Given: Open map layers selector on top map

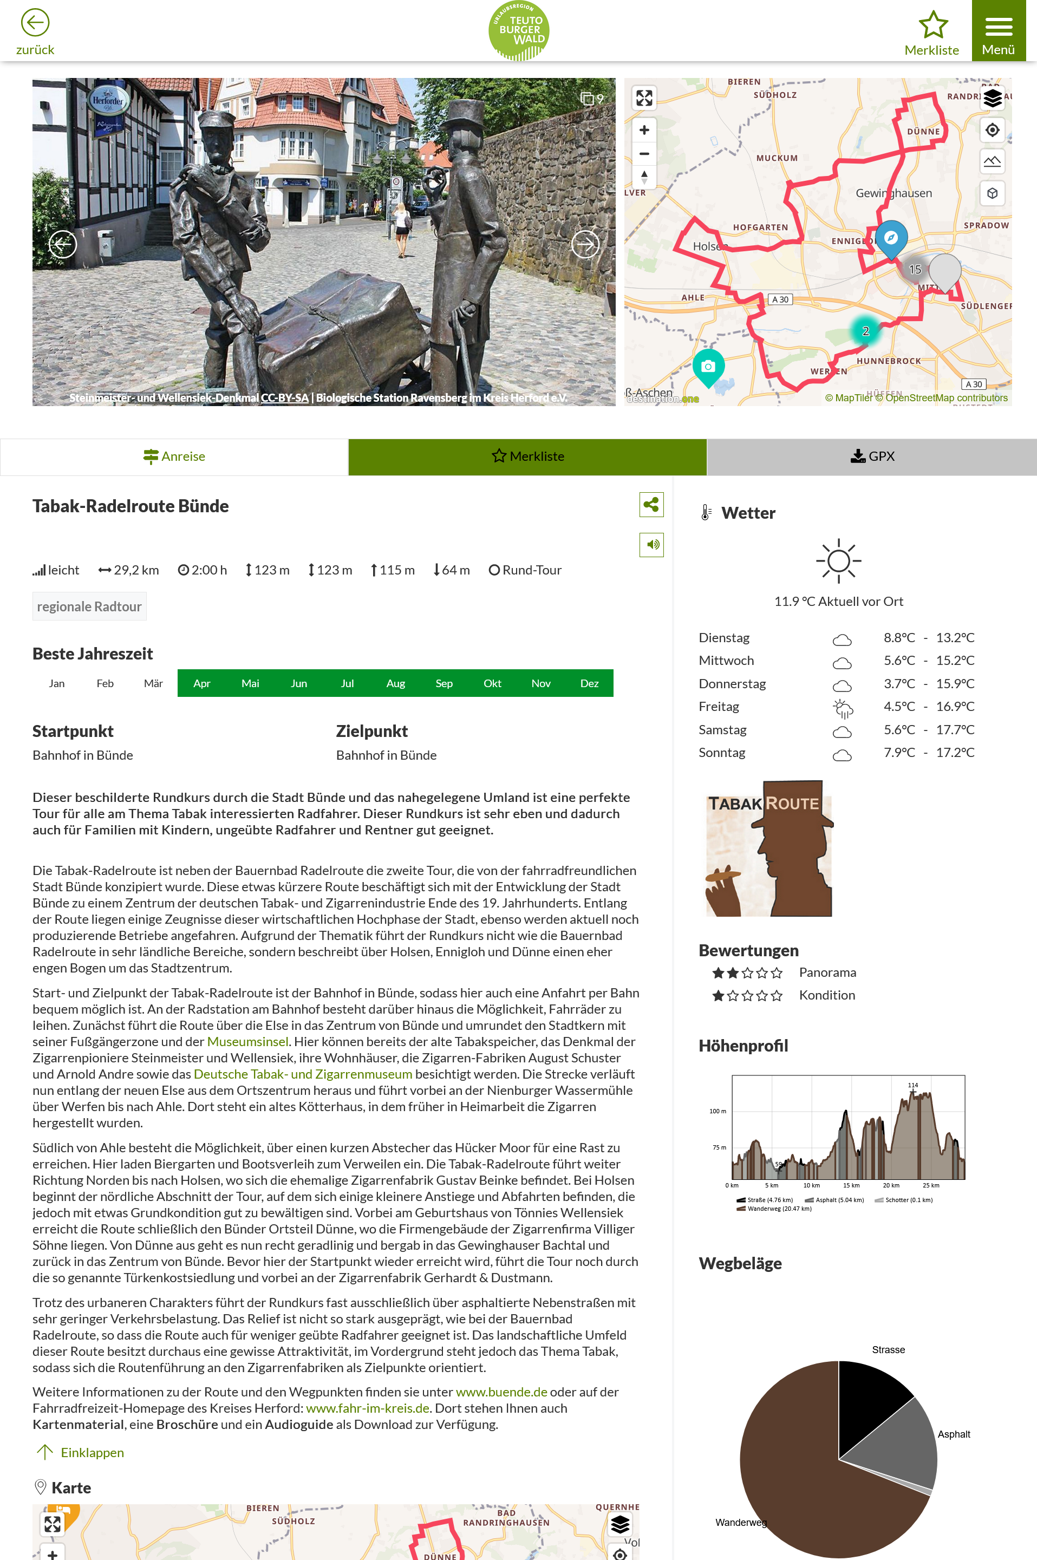Looking at the screenshot, I should (992, 98).
